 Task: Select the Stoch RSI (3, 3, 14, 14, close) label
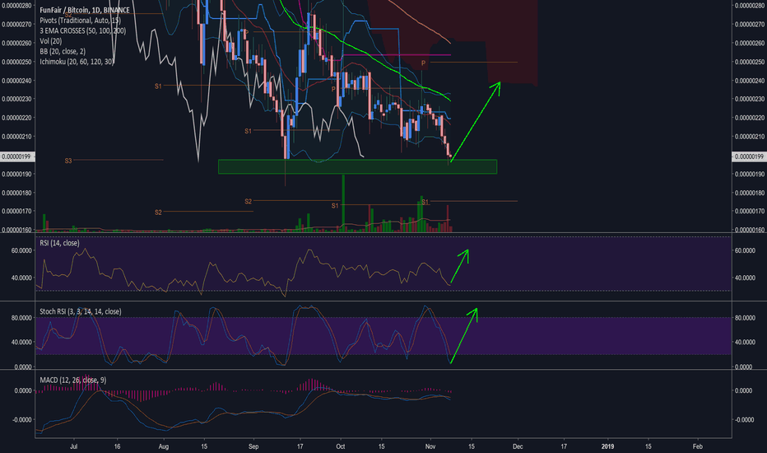click(x=80, y=311)
